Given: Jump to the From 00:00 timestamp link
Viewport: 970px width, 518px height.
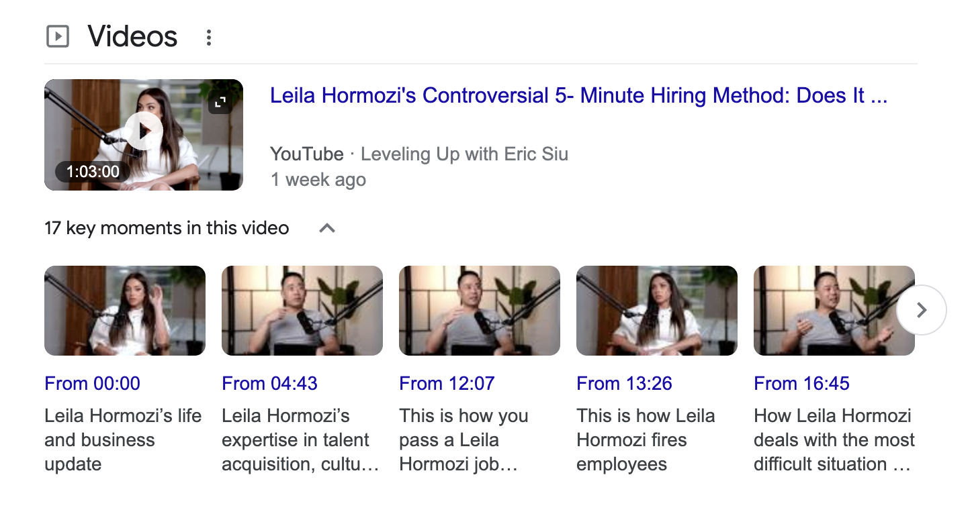Looking at the screenshot, I should tap(92, 384).
